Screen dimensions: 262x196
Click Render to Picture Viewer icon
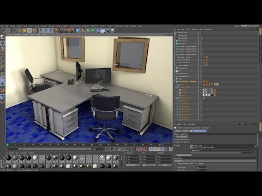67,30
